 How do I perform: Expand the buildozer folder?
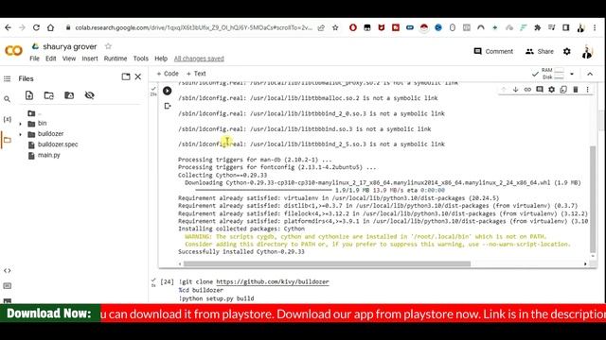coord(21,134)
